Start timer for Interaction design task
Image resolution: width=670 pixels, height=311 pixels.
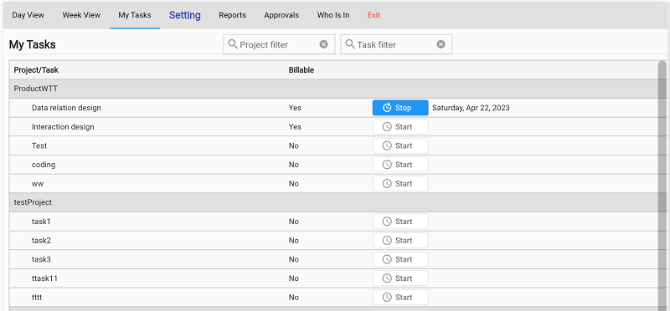tap(400, 127)
